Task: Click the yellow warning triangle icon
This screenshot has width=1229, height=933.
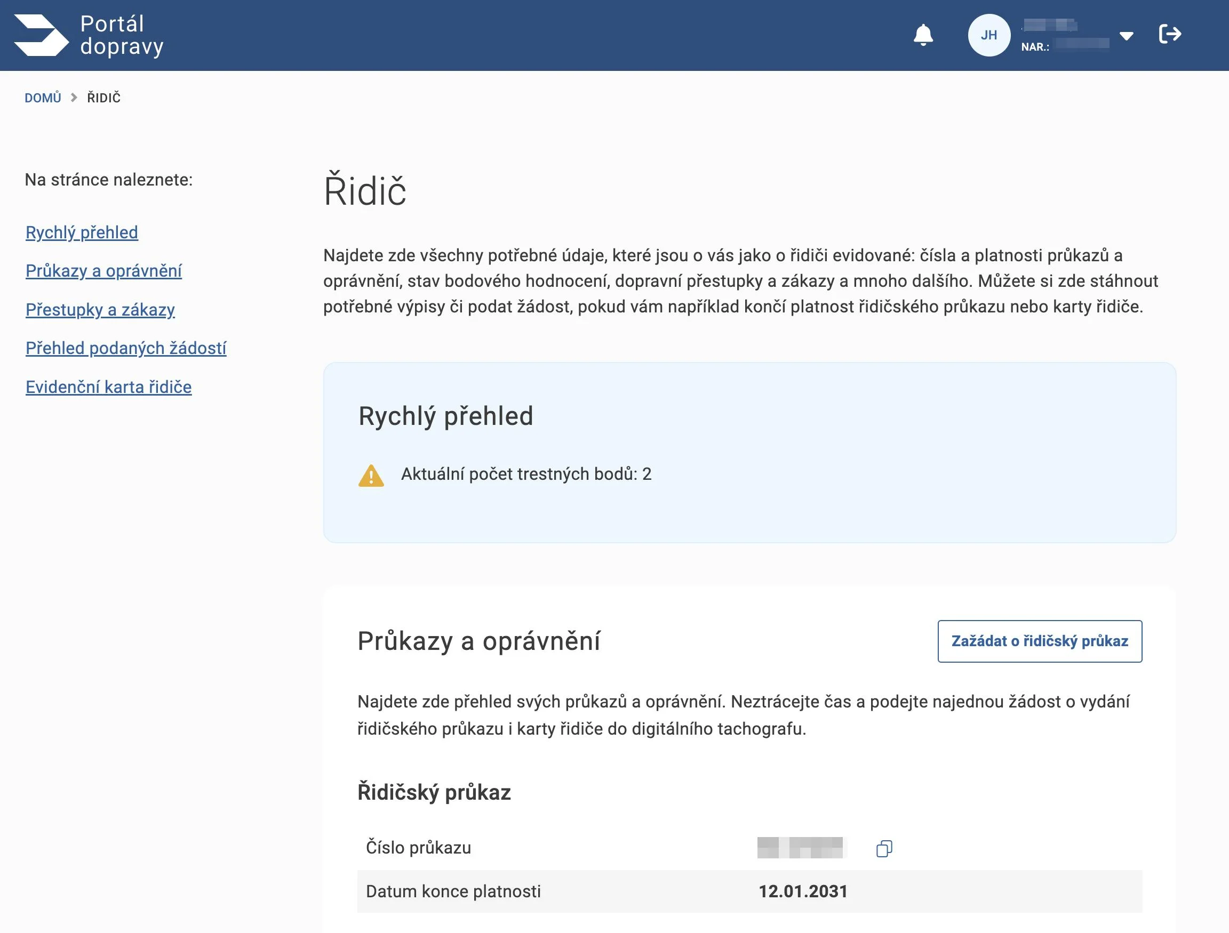Action: tap(371, 476)
